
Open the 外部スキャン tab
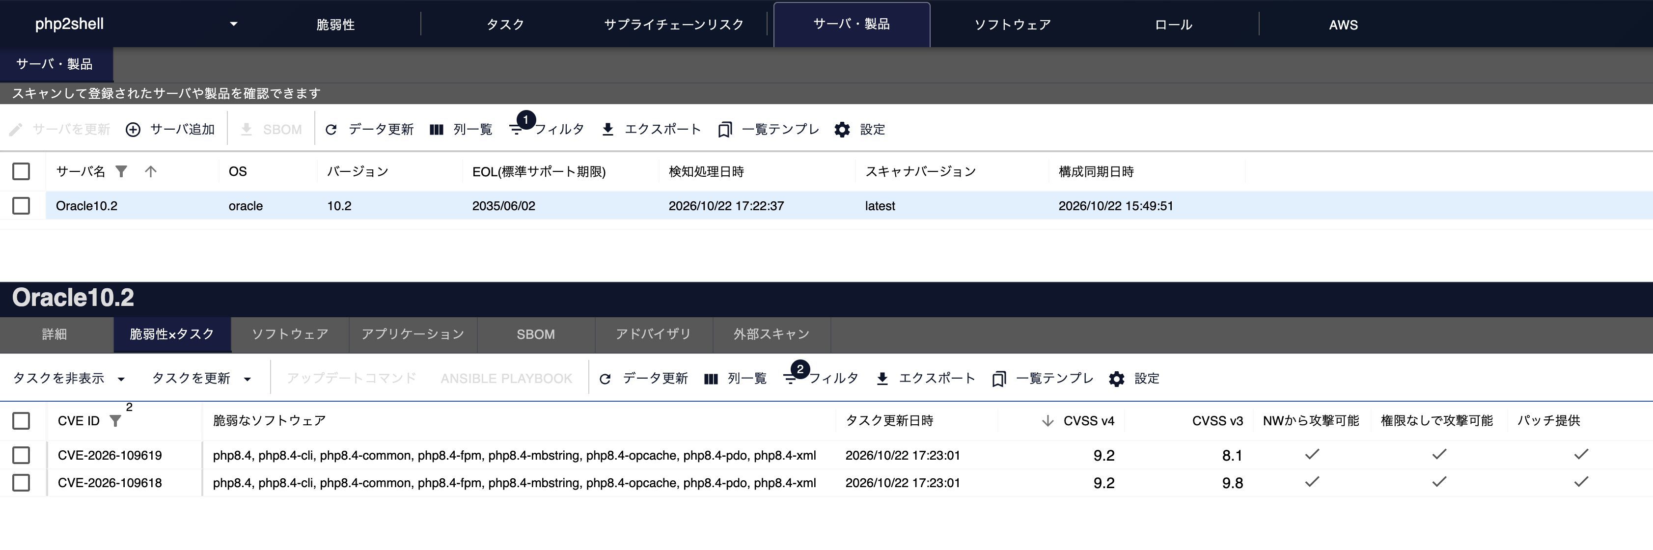[771, 334]
